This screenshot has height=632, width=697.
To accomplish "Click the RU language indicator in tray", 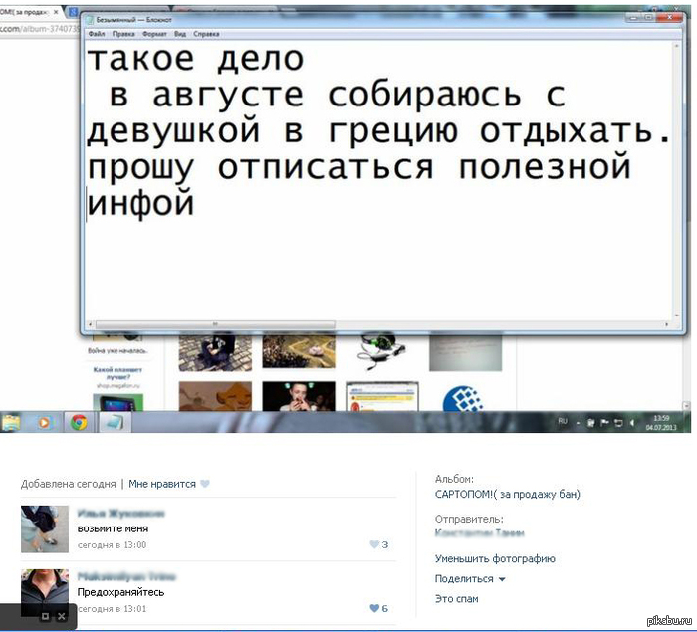I will [563, 422].
